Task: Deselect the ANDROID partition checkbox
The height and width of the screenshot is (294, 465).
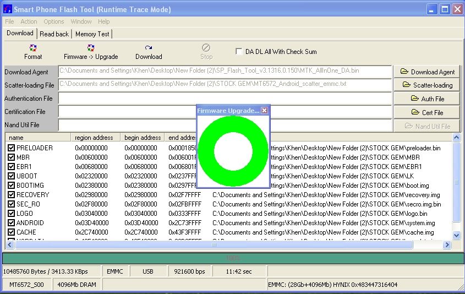Action: click(x=12, y=223)
